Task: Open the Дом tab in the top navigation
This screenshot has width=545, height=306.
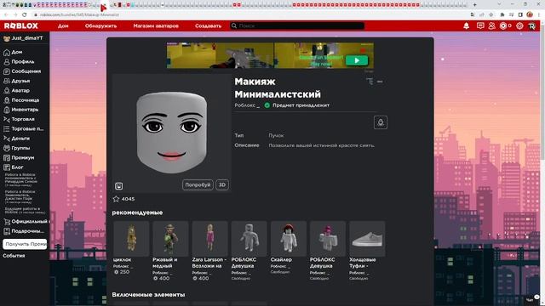Action: pos(63,26)
